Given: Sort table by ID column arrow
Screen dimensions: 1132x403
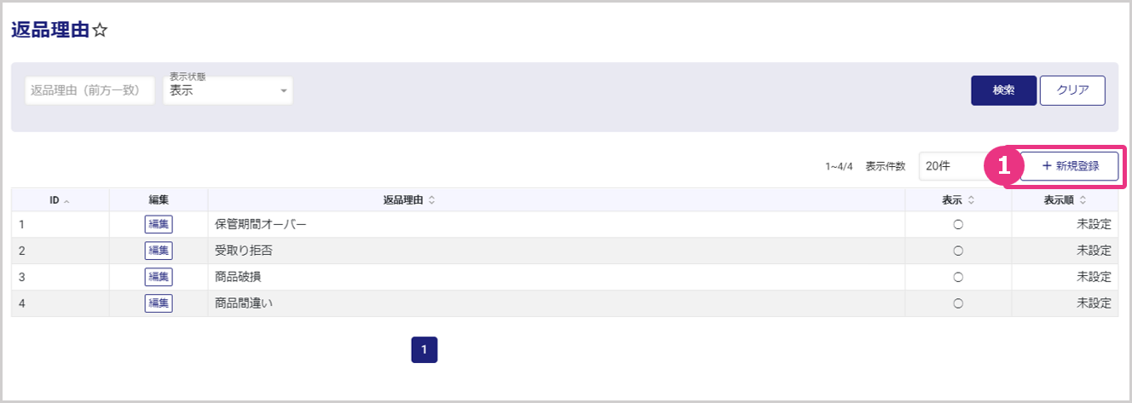Looking at the screenshot, I should click(x=66, y=201).
